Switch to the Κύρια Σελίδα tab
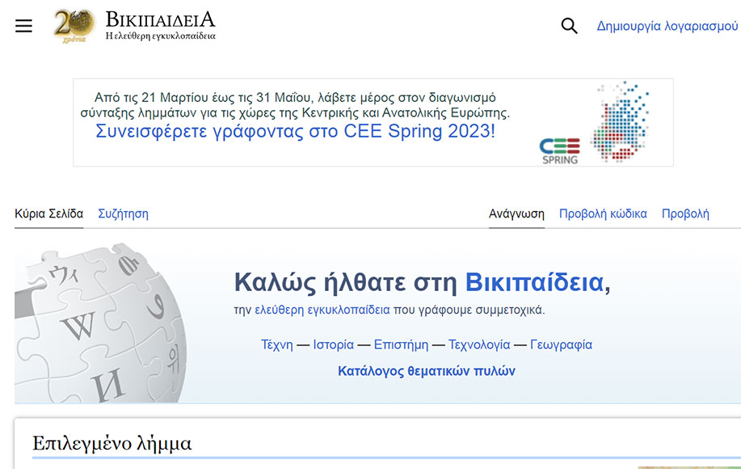The width and height of the screenshot is (741, 469). tap(49, 213)
